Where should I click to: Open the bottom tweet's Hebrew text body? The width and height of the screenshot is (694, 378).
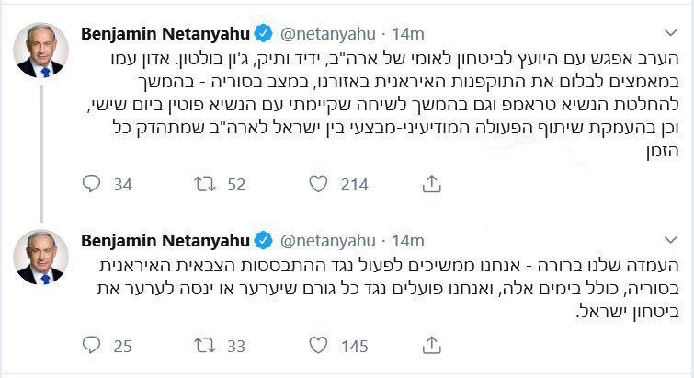pos(386,290)
